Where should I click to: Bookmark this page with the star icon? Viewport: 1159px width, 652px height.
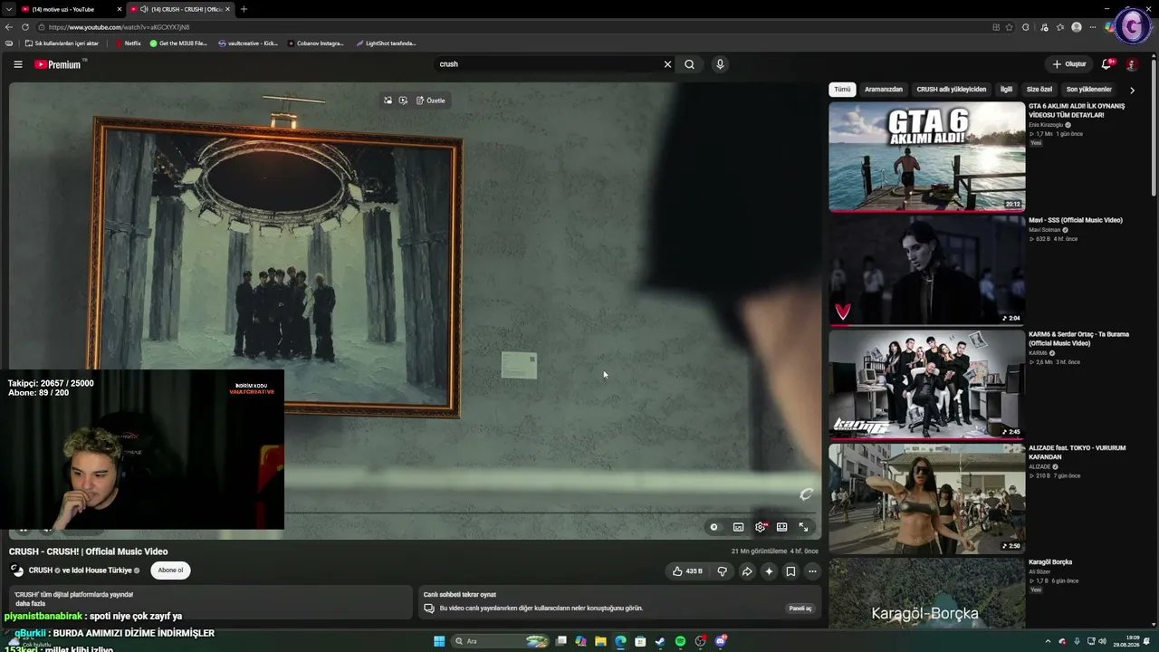(x=1009, y=27)
